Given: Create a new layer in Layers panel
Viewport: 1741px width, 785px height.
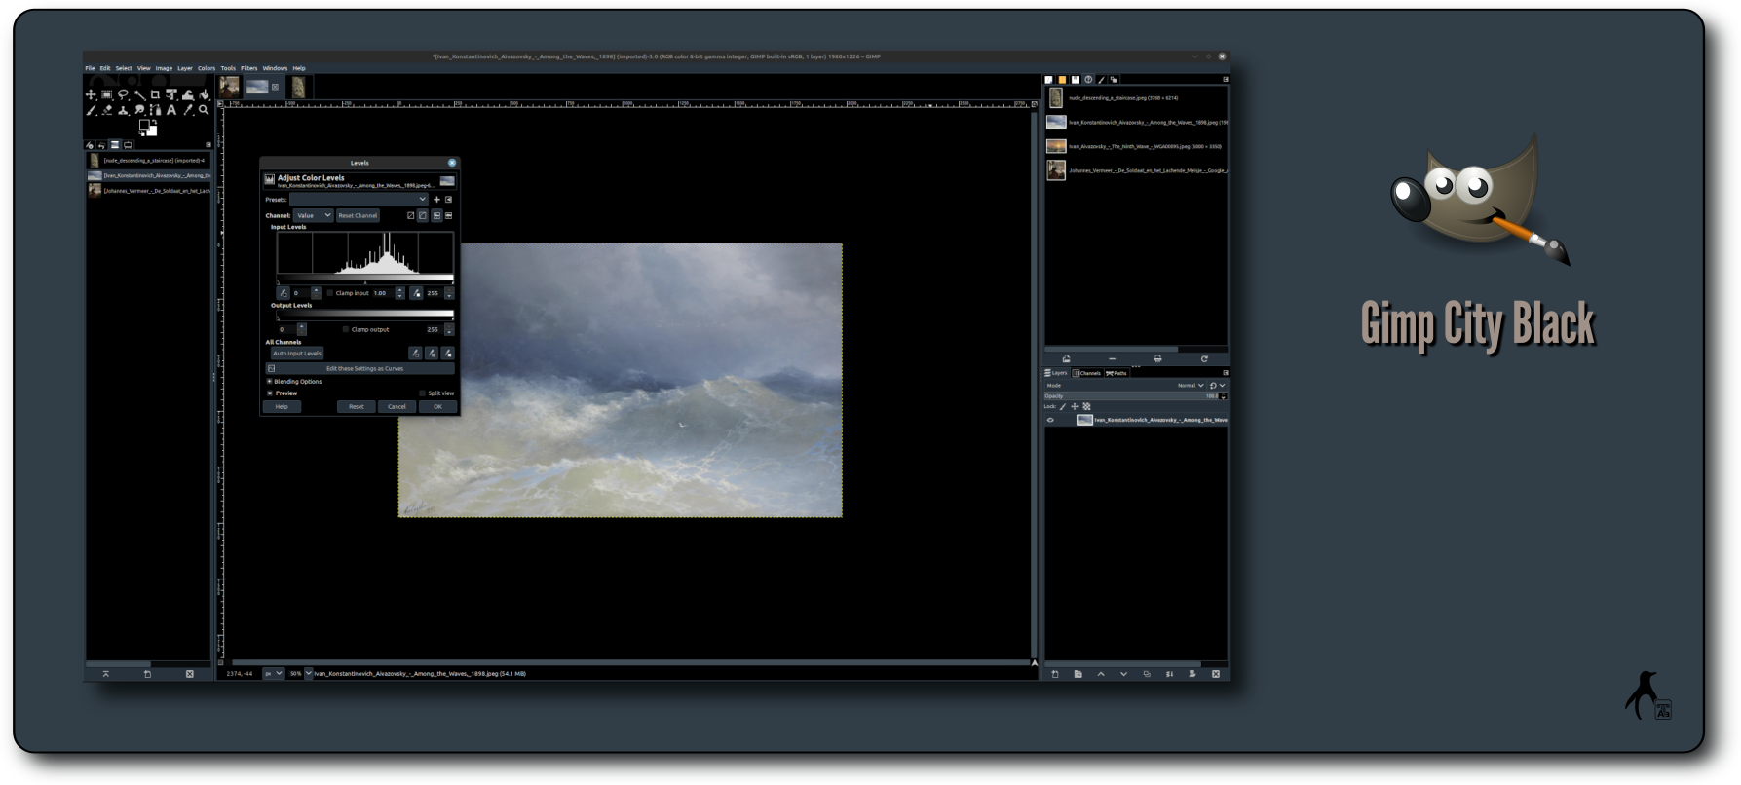Looking at the screenshot, I should pyautogui.click(x=1055, y=674).
